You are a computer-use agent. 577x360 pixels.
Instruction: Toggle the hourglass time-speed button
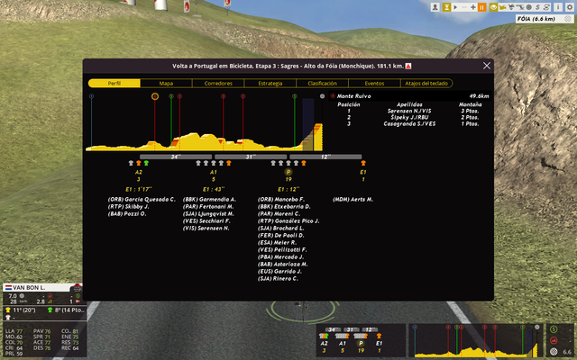pyautogui.click(x=446, y=7)
